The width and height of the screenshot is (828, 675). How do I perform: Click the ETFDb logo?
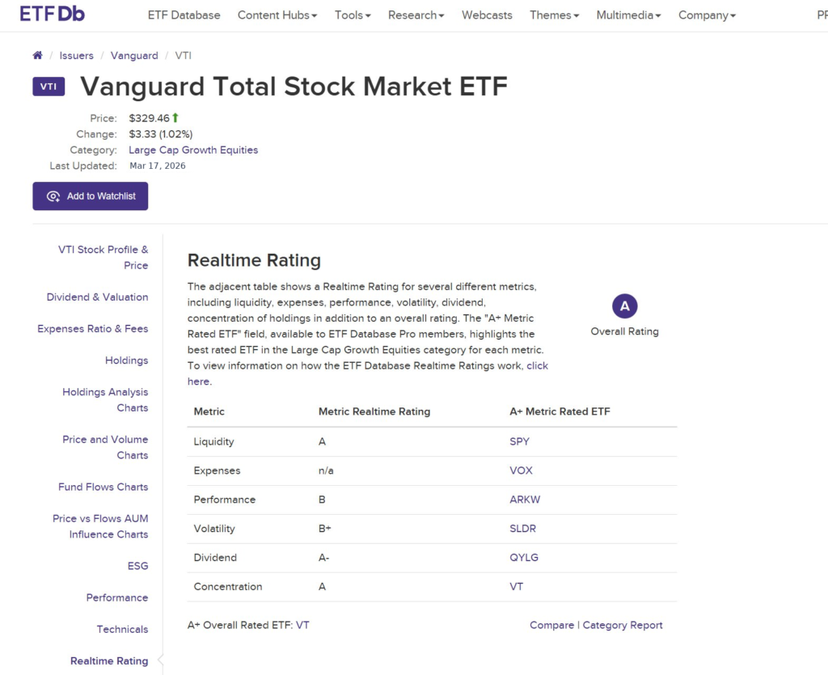tap(50, 14)
